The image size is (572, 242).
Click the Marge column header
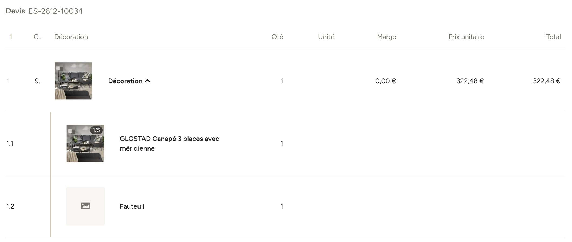coord(386,37)
